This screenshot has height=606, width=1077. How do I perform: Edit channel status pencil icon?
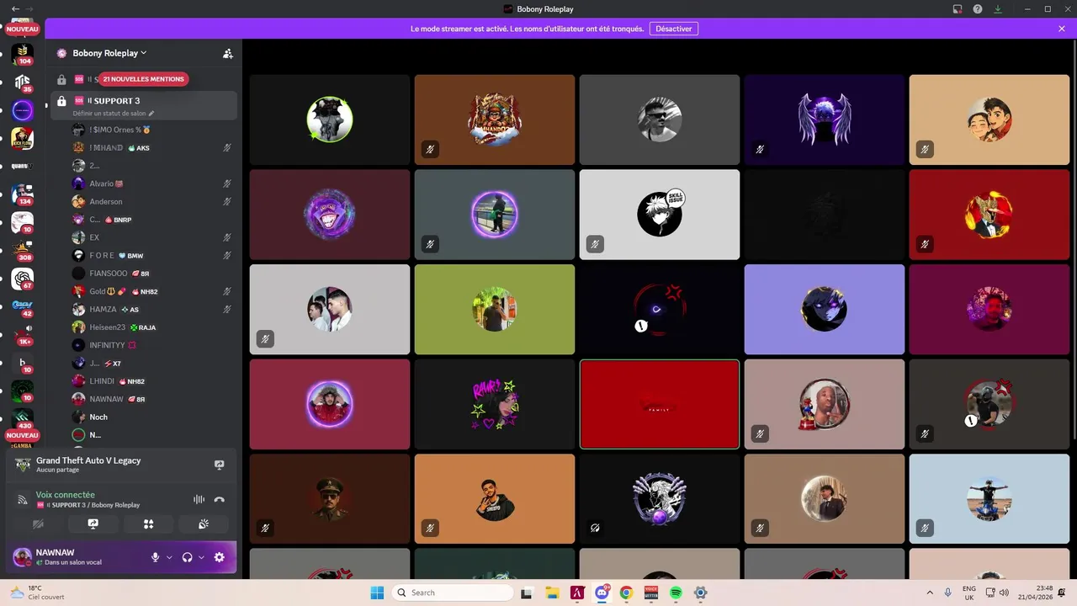coord(151,113)
